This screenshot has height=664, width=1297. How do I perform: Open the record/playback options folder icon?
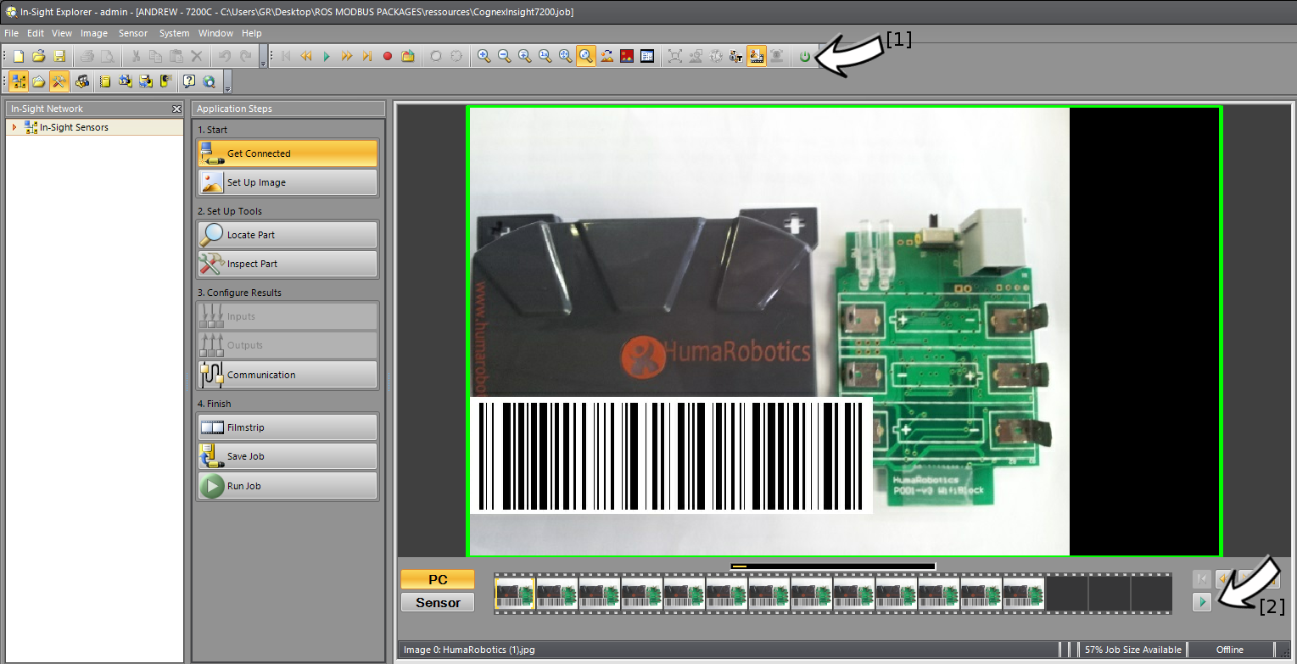coord(408,56)
